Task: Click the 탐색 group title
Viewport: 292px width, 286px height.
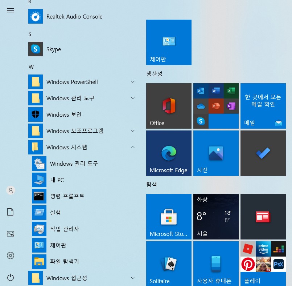Action: tap(152, 185)
